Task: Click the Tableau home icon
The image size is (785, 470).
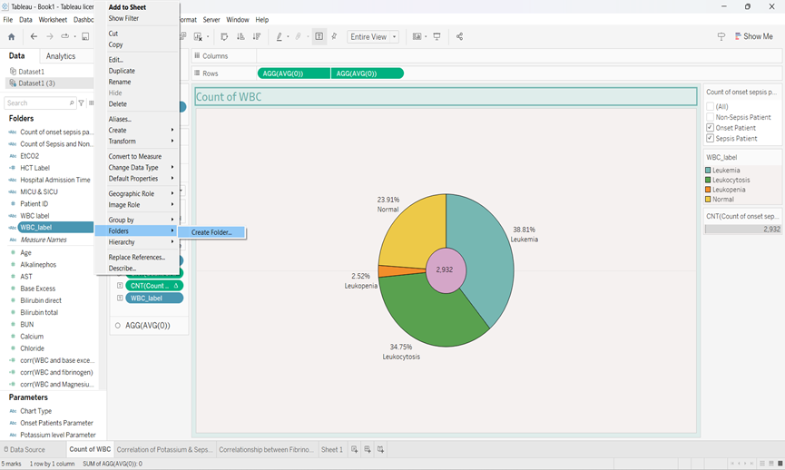Action: (11, 36)
